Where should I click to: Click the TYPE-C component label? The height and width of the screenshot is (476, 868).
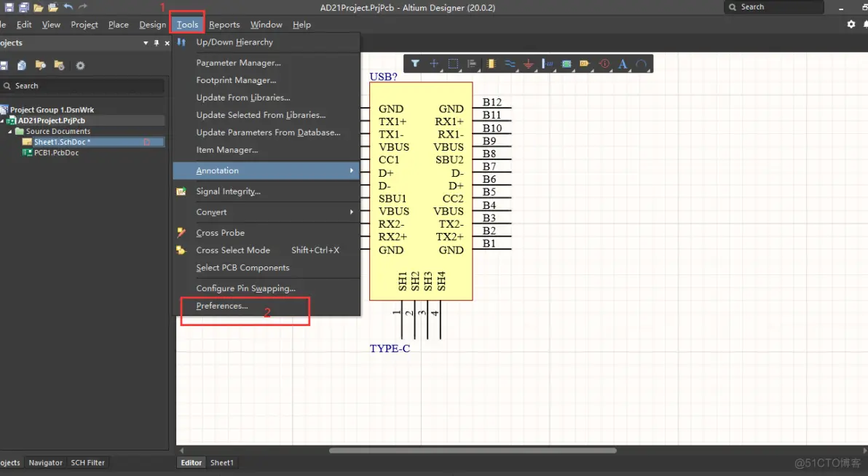pos(390,349)
